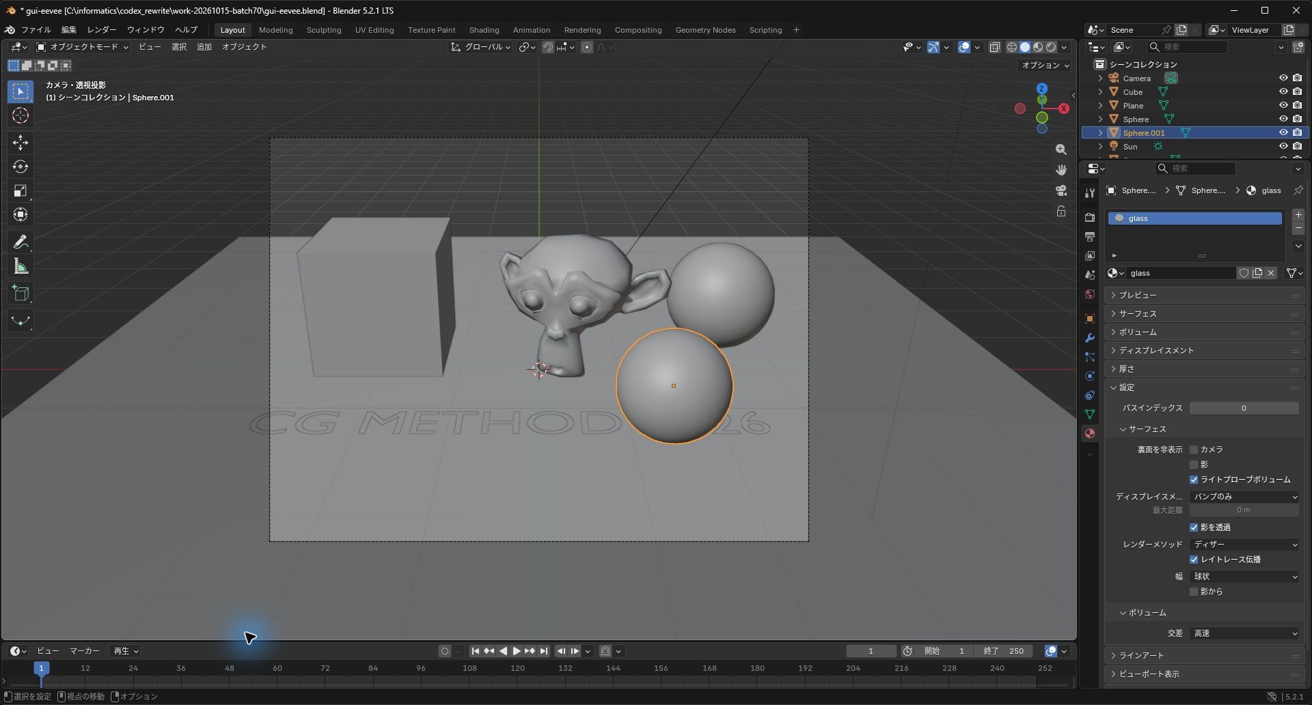Select the Cursor tool in viewport toolbar

(20, 116)
